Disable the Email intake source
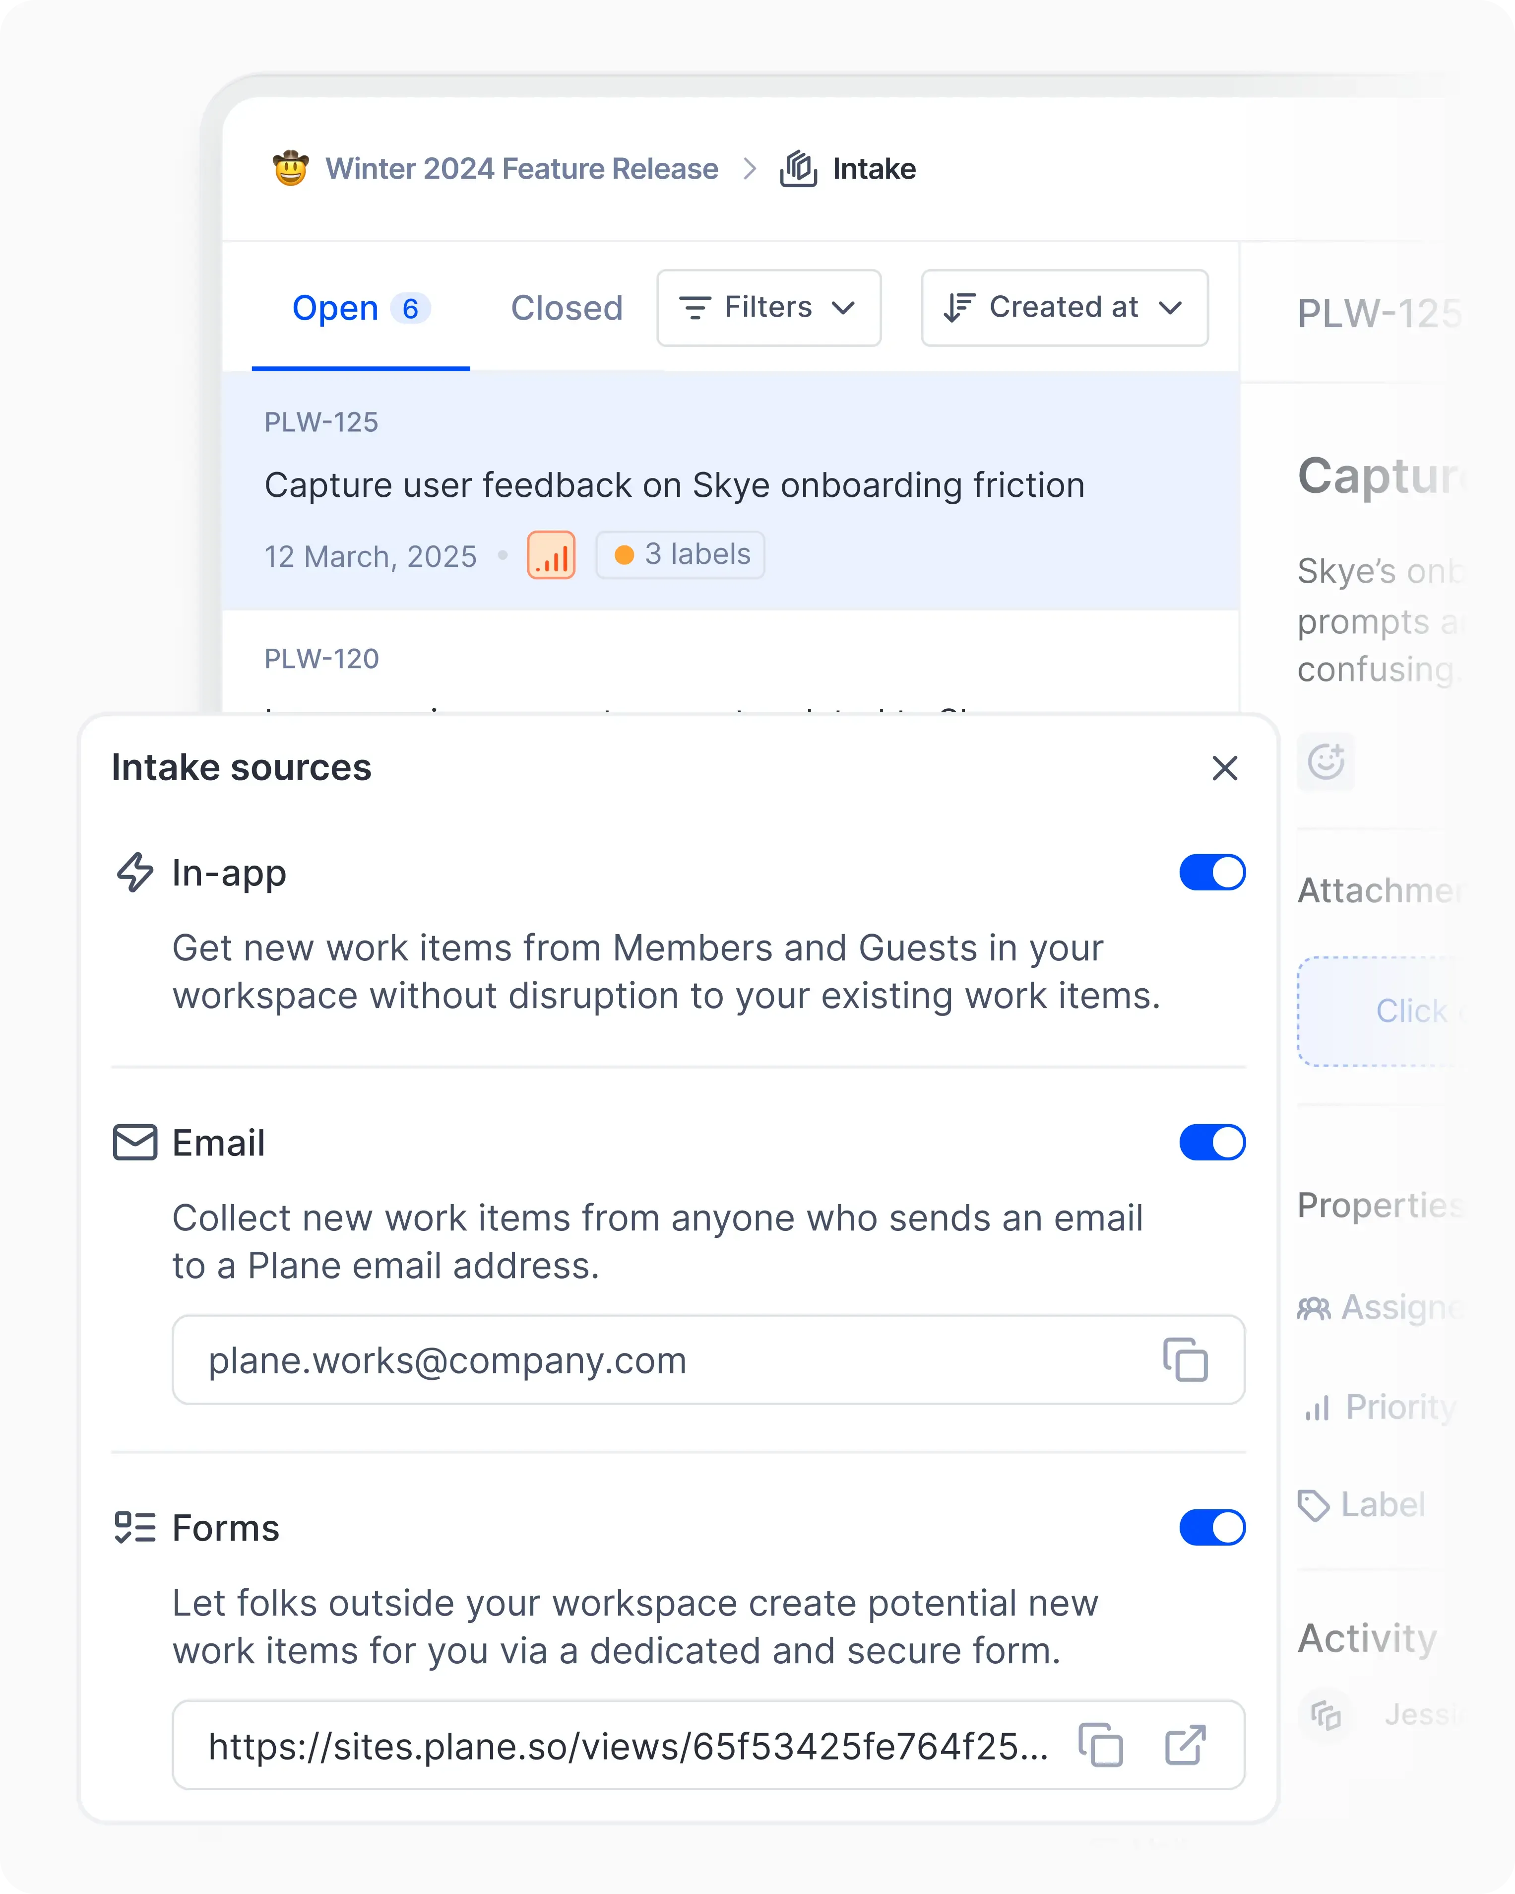The image size is (1515, 1894). [x=1212, y=1143]
